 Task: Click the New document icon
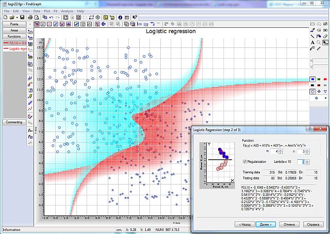click(6, 18)
